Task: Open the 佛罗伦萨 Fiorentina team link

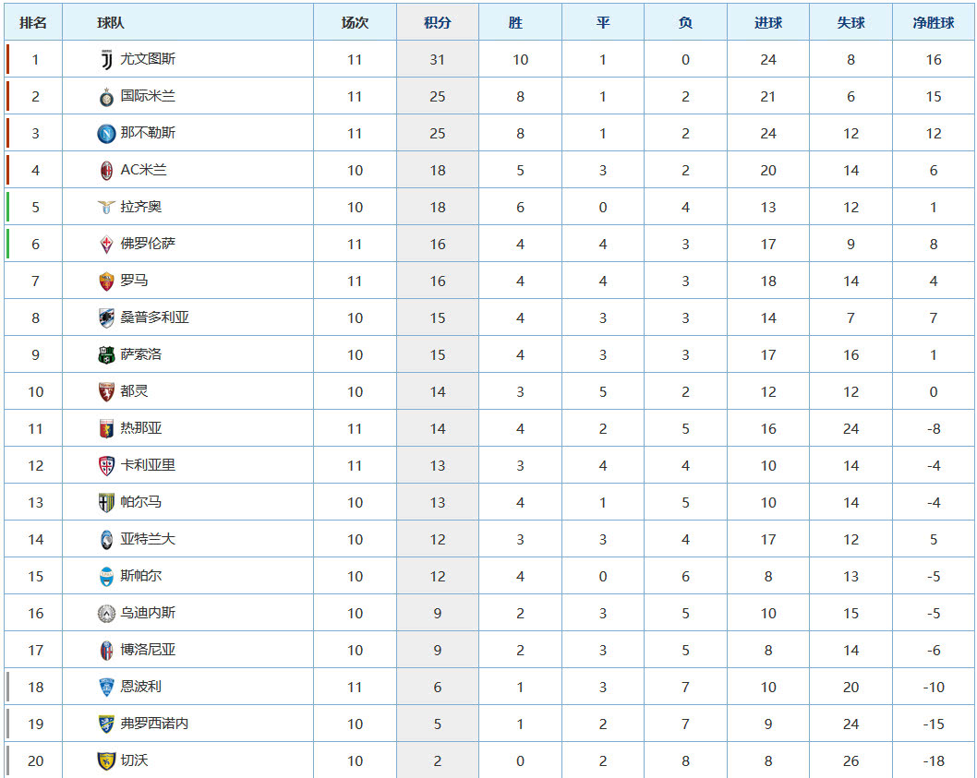Action: point(148,244)
